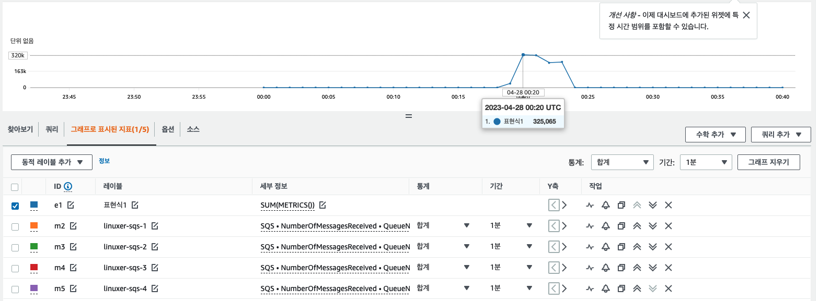Remove the linuxer-sqs-4 metric row
This screenshot has width=819, height=301.
(668, 289)
